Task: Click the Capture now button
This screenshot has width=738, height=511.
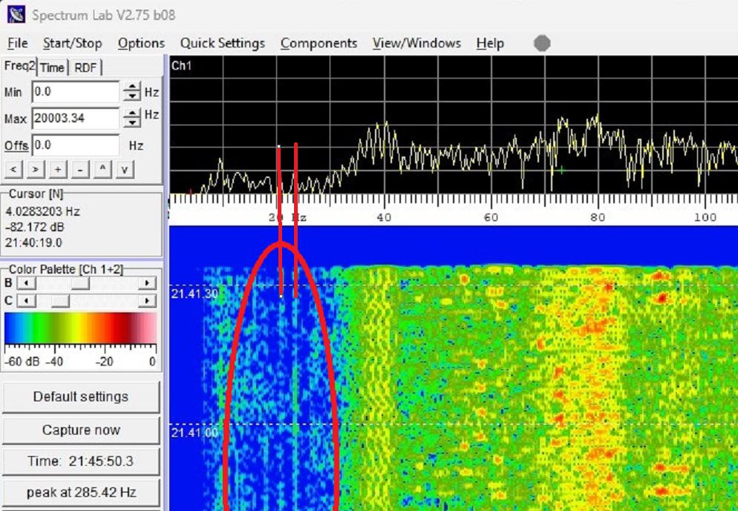Action: (81, 430)
